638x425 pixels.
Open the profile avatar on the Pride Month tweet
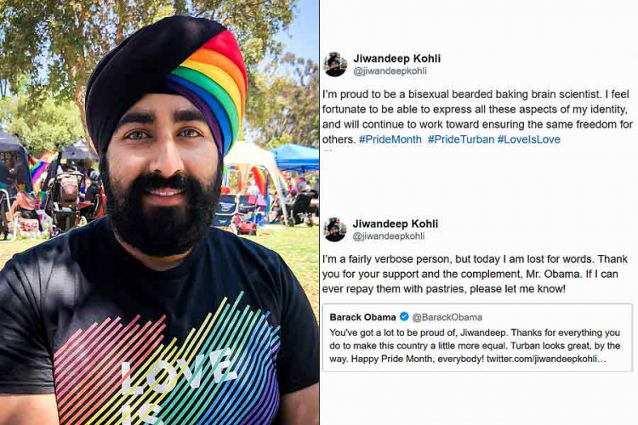pos(335,65)
